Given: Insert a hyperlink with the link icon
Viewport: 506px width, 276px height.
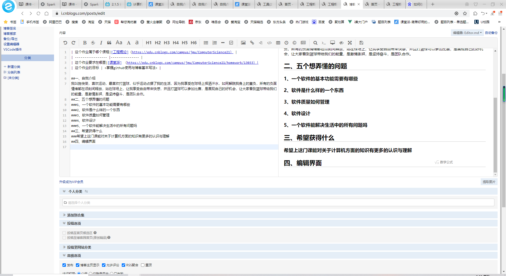Looking at the screenshot, I should tap(252, 43).
